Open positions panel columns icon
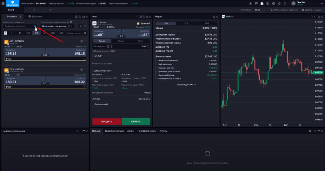325x171 pixels. (315, 131)
